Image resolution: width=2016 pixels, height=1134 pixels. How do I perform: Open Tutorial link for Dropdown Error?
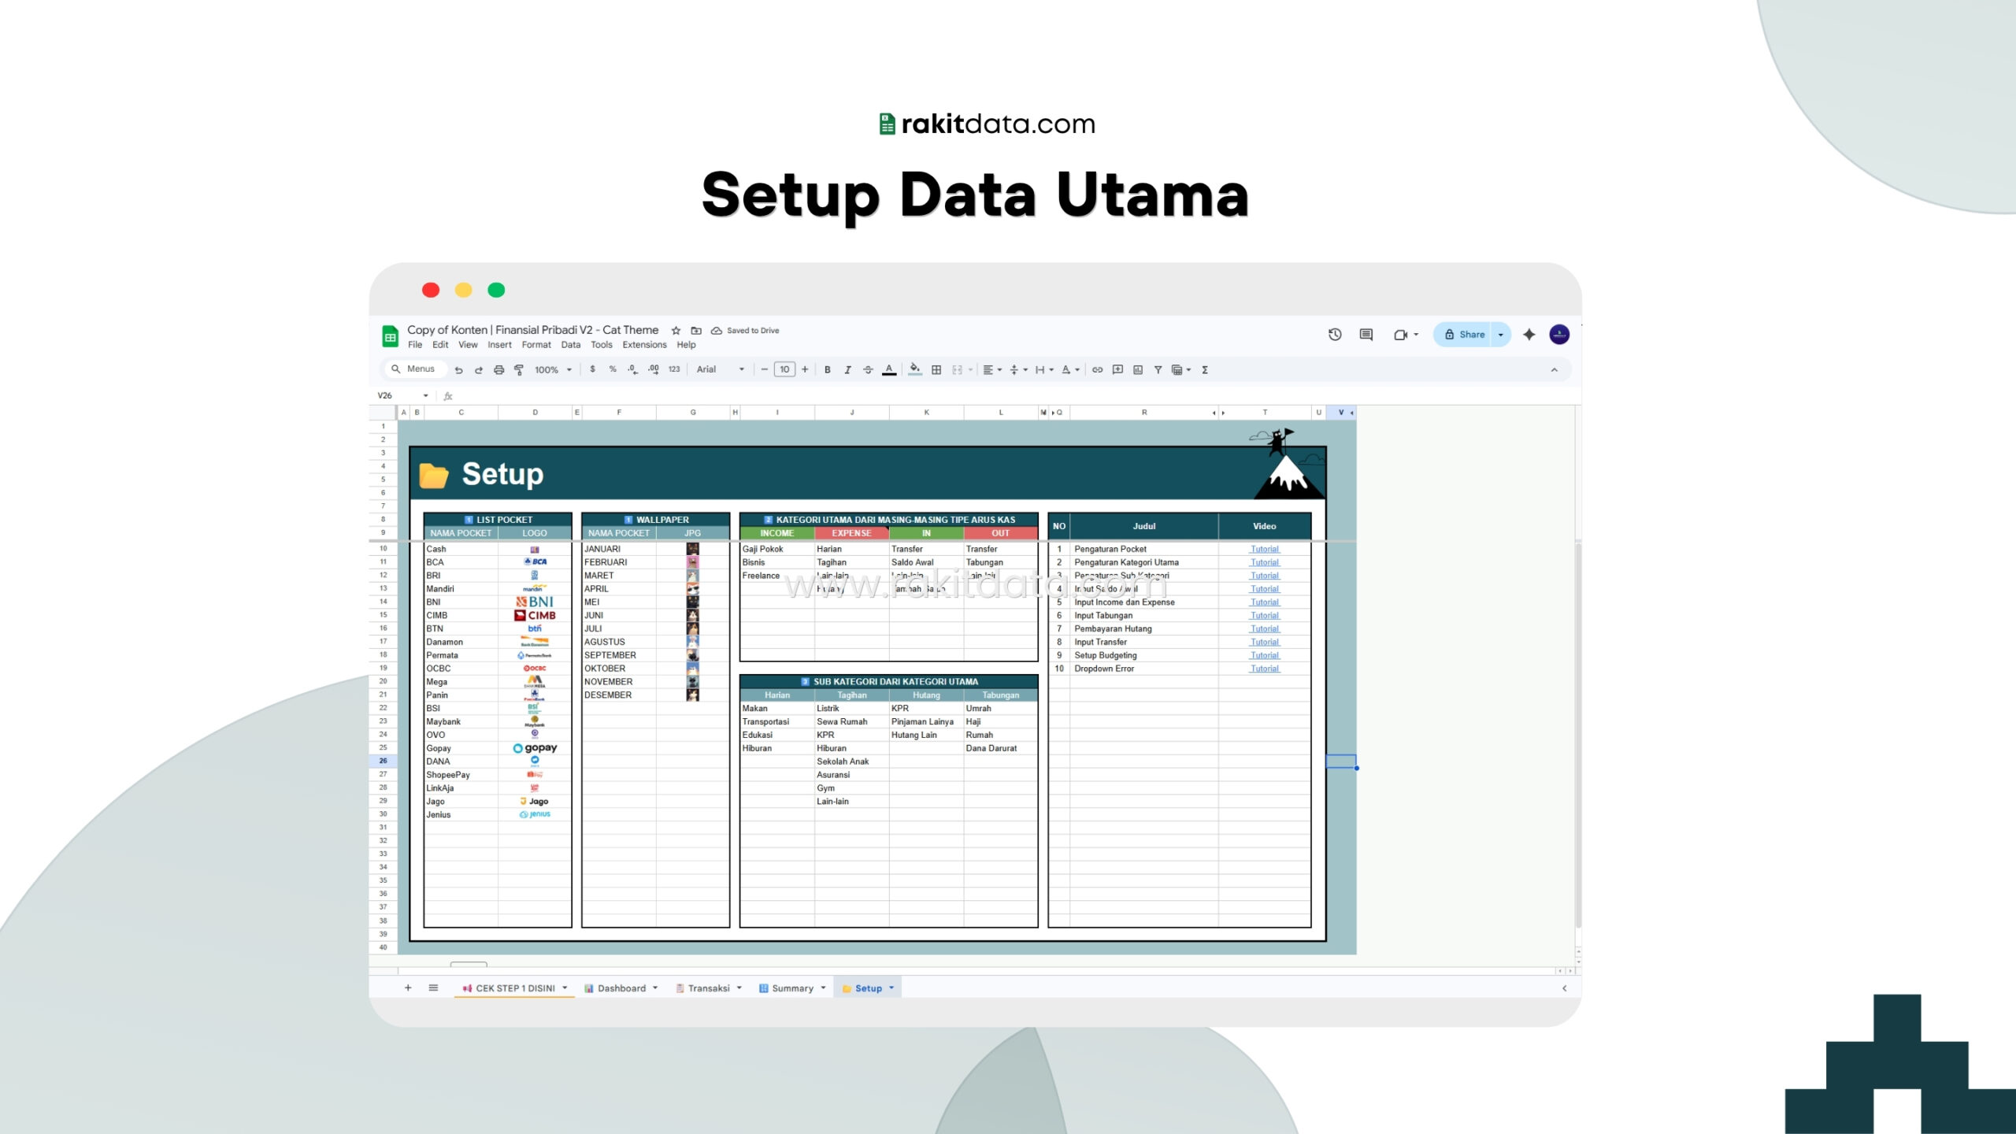coord(1265,669)
